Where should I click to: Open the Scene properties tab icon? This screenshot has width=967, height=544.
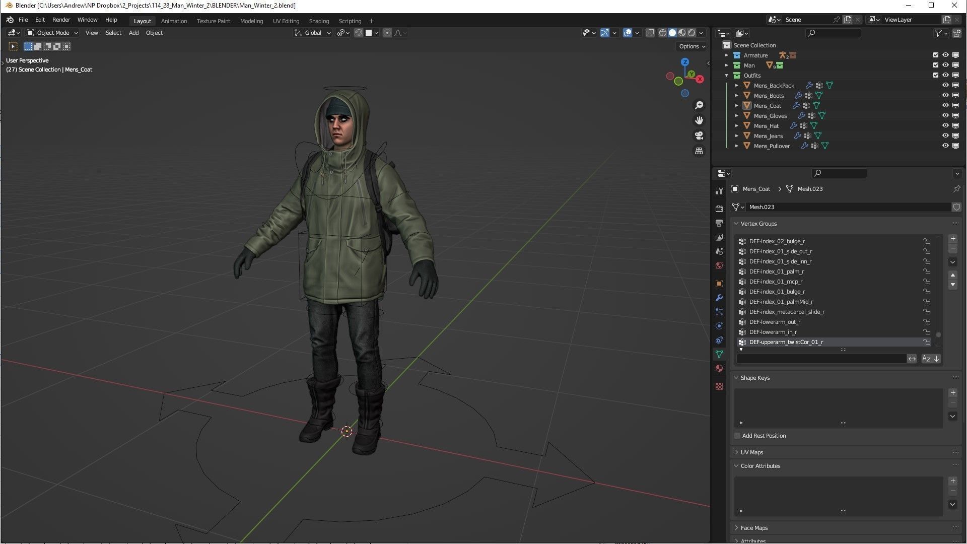pos(719,251)
